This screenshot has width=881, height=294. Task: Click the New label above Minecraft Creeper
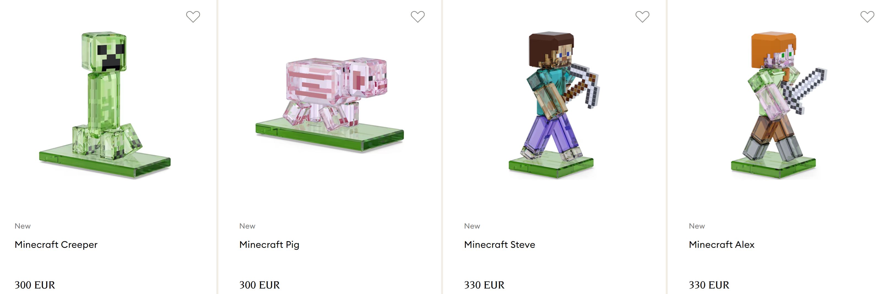coord(23,226)
